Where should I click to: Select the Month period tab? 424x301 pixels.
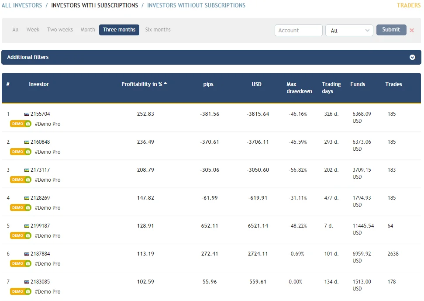[88, 29]
